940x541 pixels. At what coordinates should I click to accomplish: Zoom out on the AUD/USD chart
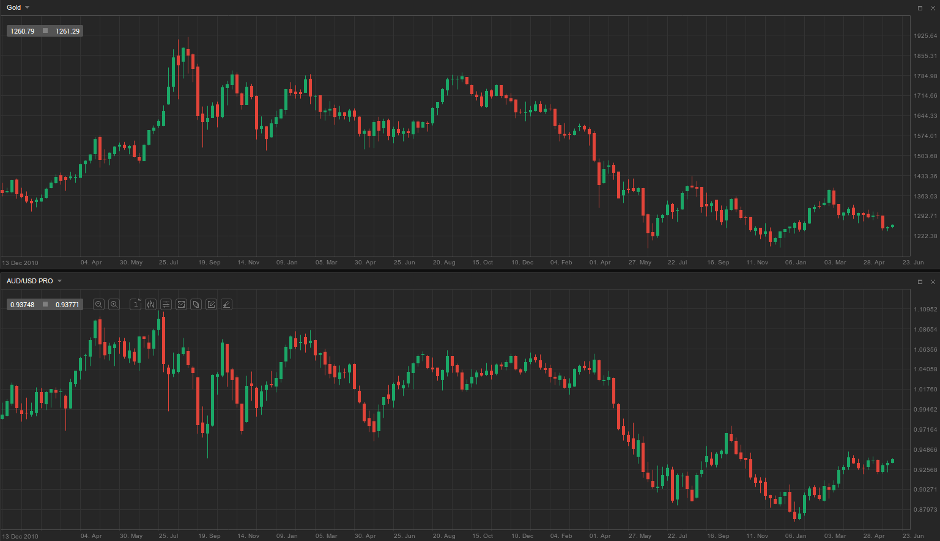coord(98,304)
